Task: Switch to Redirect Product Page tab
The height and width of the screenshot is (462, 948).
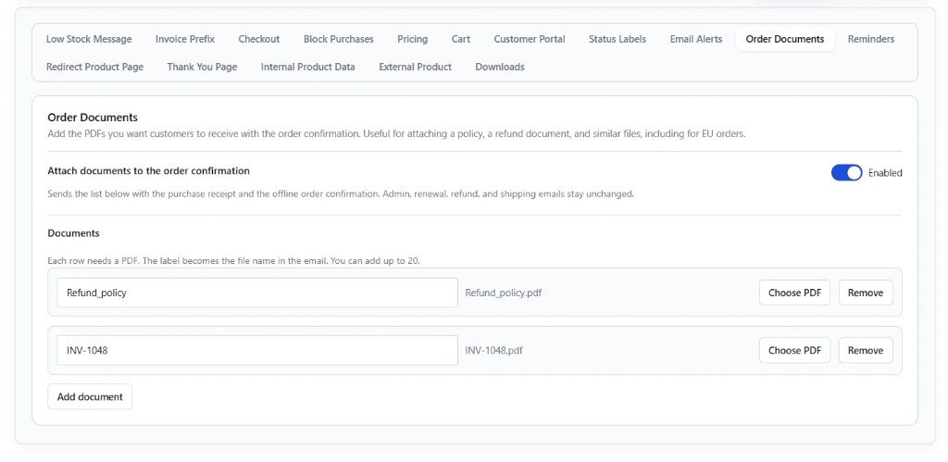Action: (95, 67)
